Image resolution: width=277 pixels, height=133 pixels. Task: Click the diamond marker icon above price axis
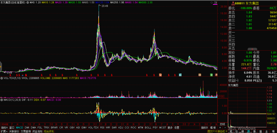[212, 3]
